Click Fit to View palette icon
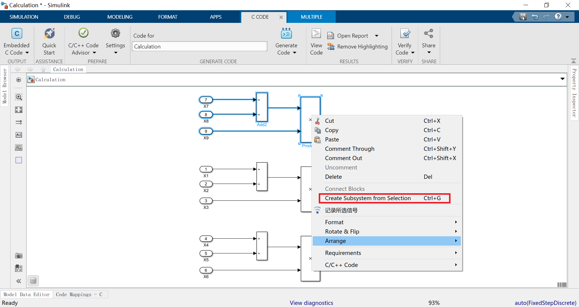Image resolution: width=579 pixels, height=307 pixels. (x=19, y=110)
